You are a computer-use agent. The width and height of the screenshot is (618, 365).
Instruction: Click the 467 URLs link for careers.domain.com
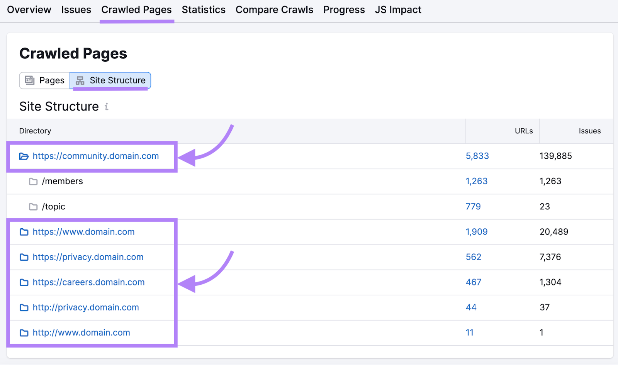pos(473,282)
